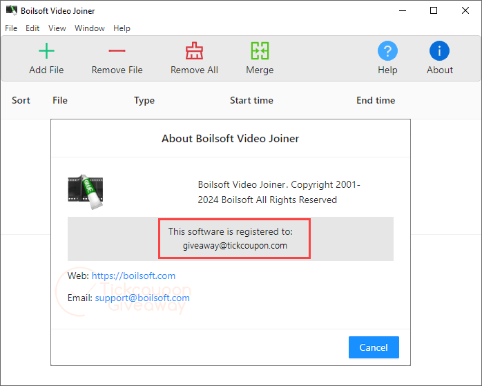482x386 pixels.
Task: Click the File column header
Action: click(60, 100)
